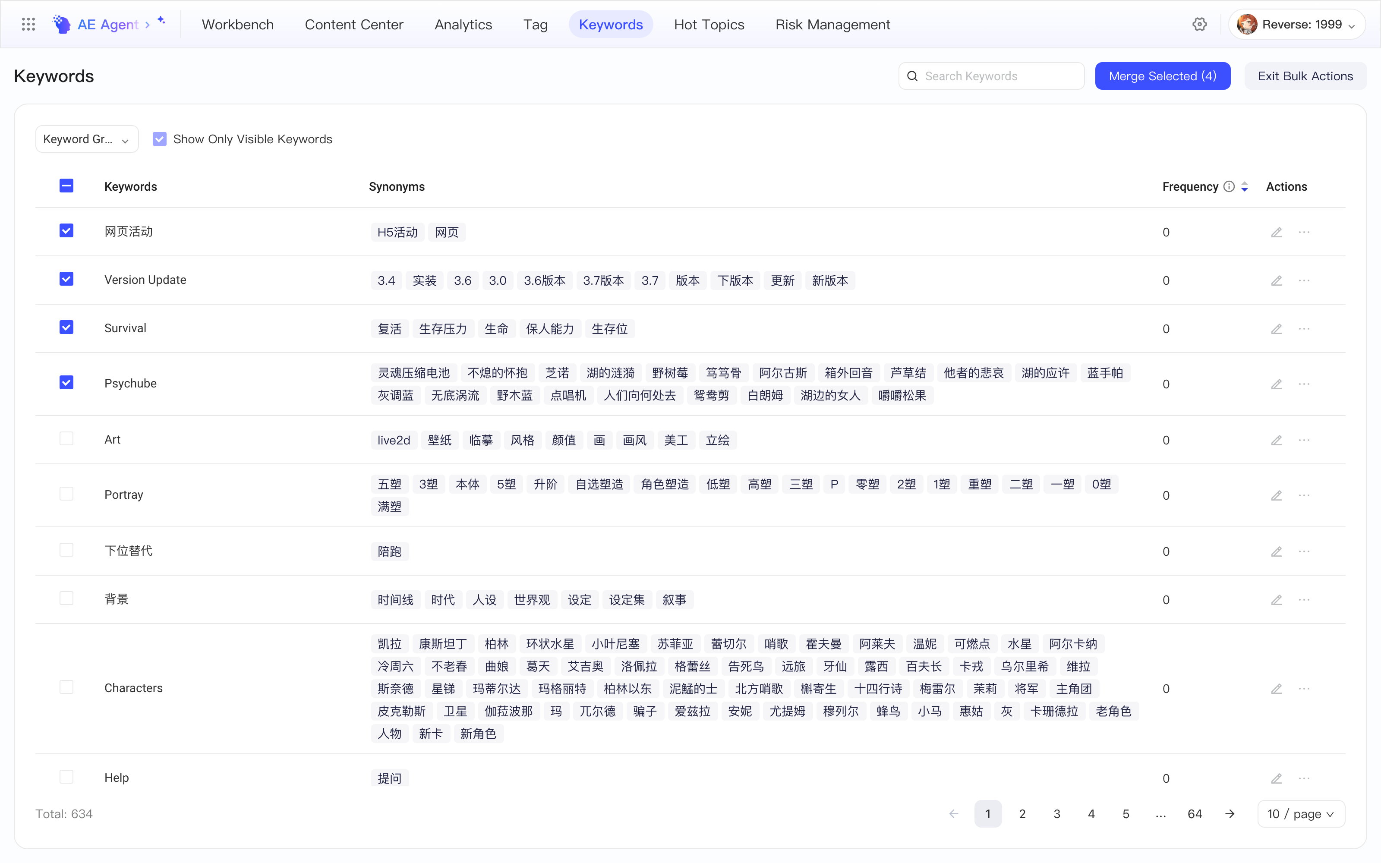Sort by Frequency column arrows
Screen dimensions: 1381x863
(1245, 187)
